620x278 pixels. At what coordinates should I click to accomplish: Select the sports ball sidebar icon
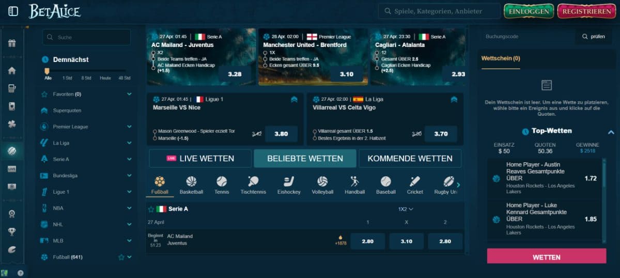click(x=12, y=151)
